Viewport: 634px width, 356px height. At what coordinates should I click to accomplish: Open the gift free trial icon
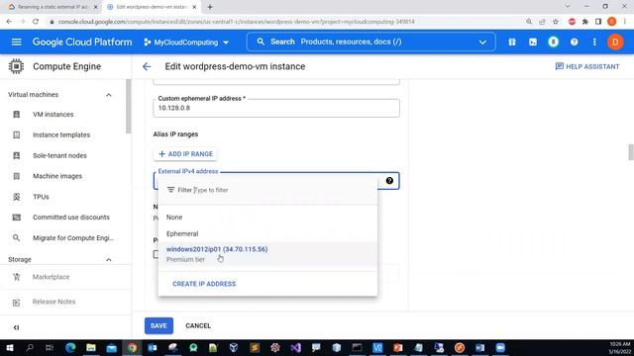[512, 42]
